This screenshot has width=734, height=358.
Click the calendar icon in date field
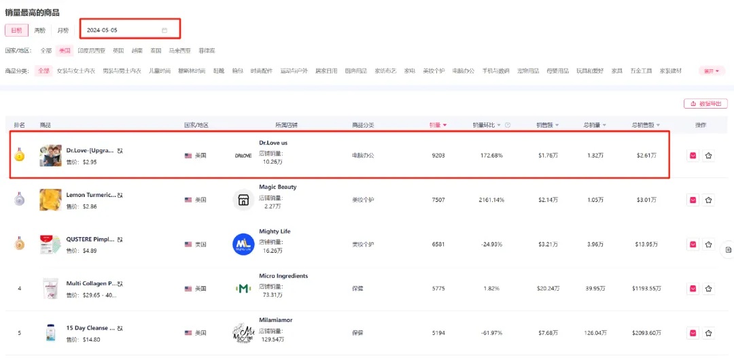[164, 30]
